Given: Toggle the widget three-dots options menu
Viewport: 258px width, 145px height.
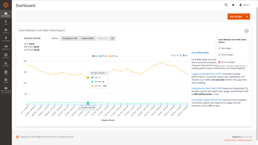Looking at the screenshot, I should [247, 31].
